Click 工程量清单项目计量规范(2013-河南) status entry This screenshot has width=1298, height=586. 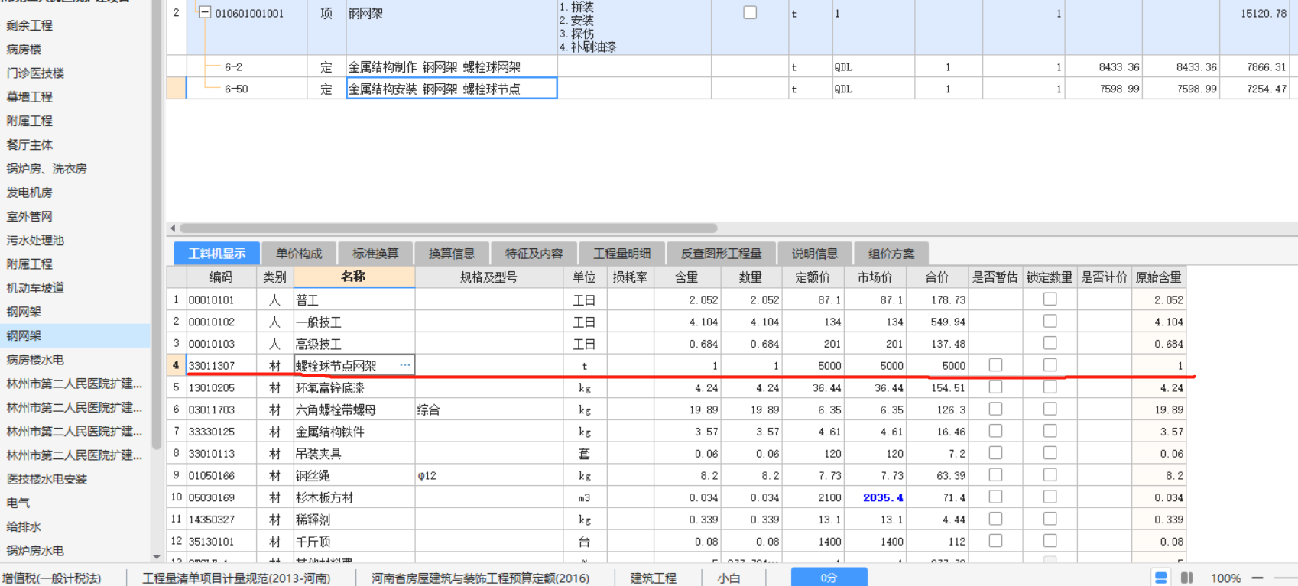236,578
